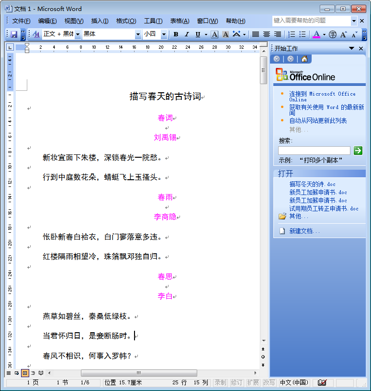
Task: Switch to Reading Layout view icon
Action: 41,373
